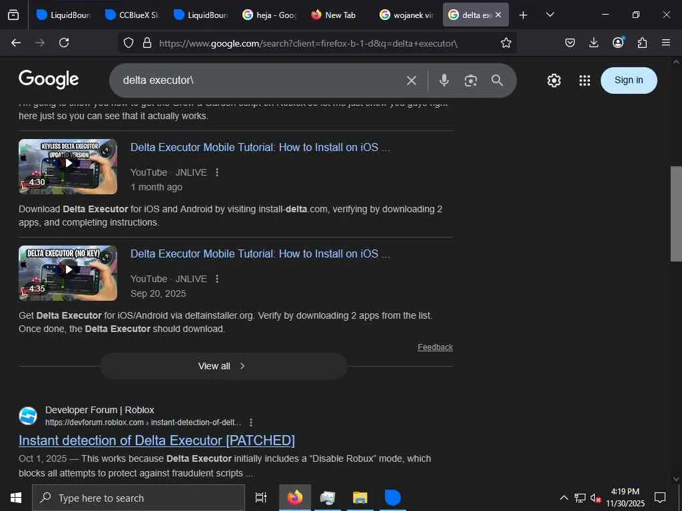Click the page vertical scrollbar thumb

(x=677, y=214)
